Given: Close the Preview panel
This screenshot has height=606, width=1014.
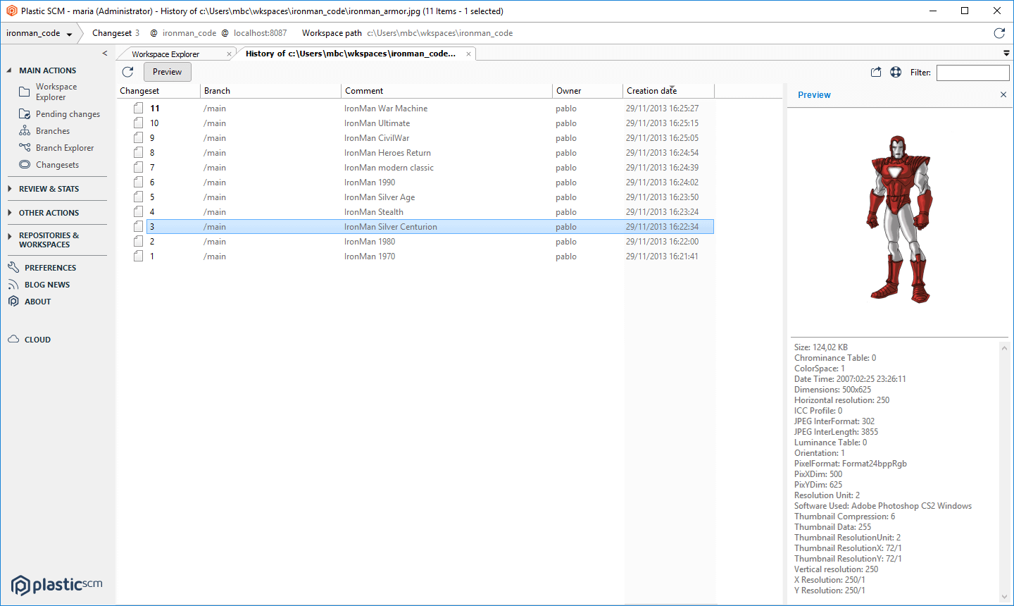Looking at the screenshot, I should coord(1003,94).
